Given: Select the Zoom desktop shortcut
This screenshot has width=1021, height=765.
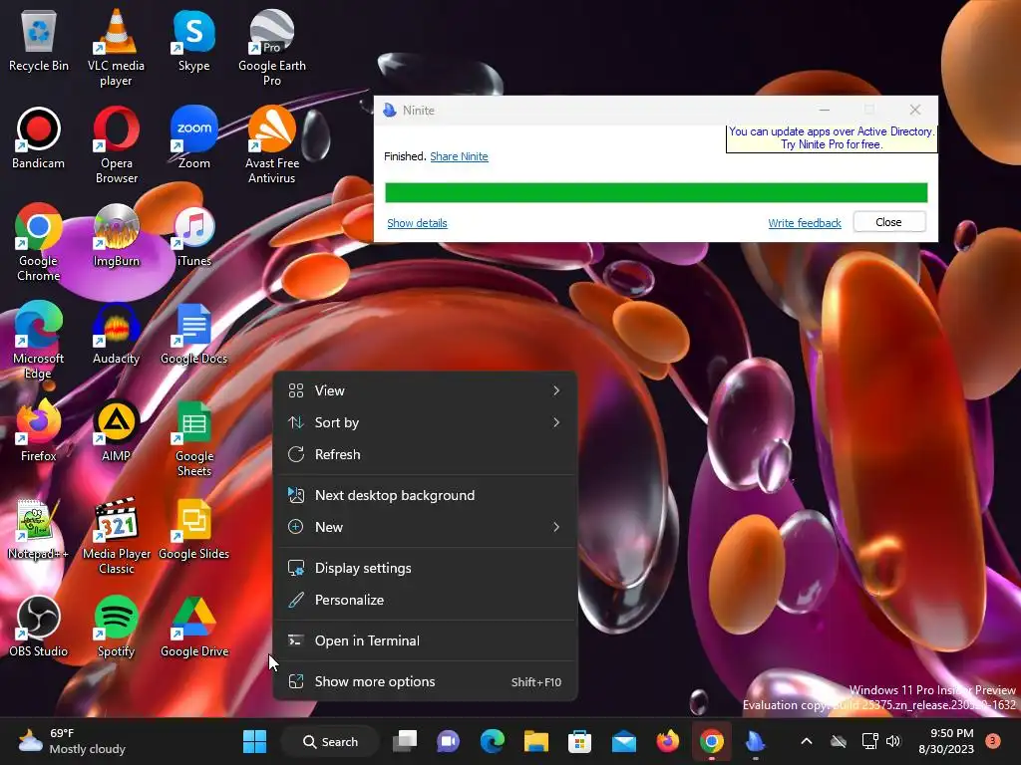Looking at the screenshot, I should pos(194,137).
